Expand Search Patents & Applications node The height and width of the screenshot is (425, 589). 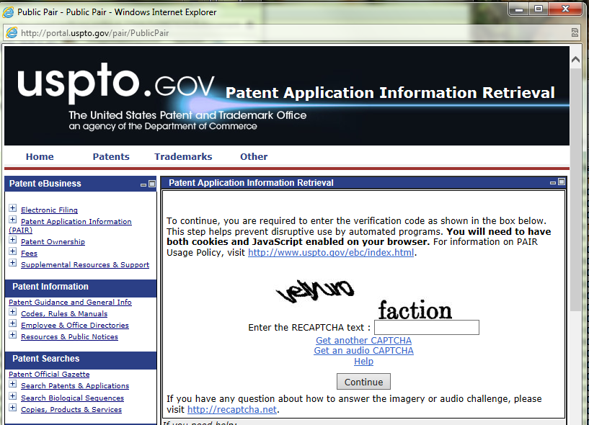tap(13, 384)
